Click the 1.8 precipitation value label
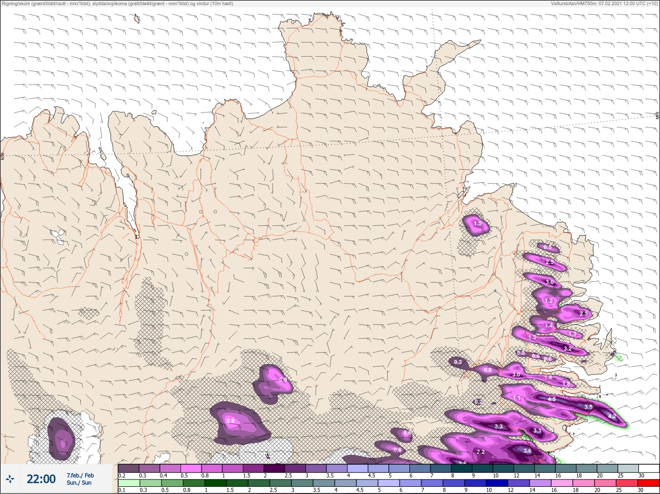The image size is (660, 494). [566, 384]
